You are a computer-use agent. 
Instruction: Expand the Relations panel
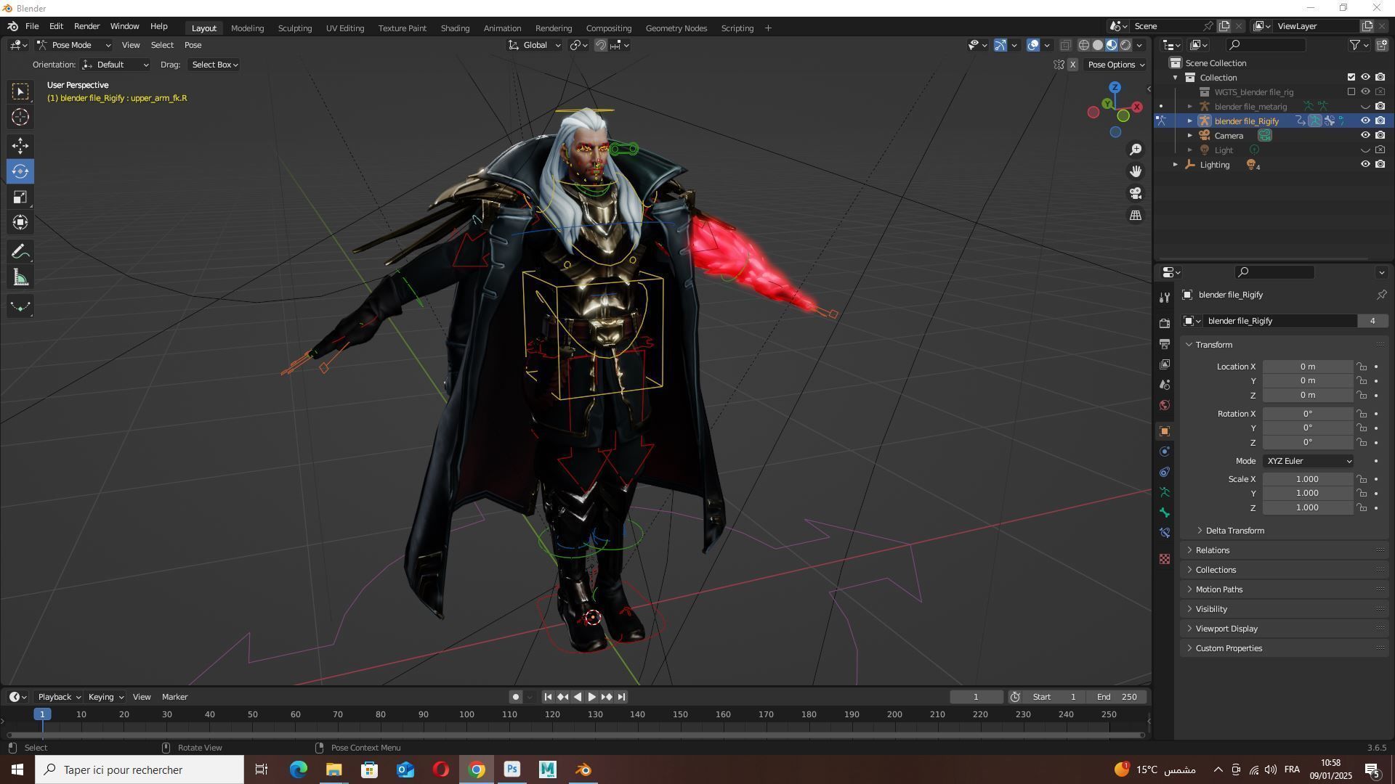(x=1212, y=550)
